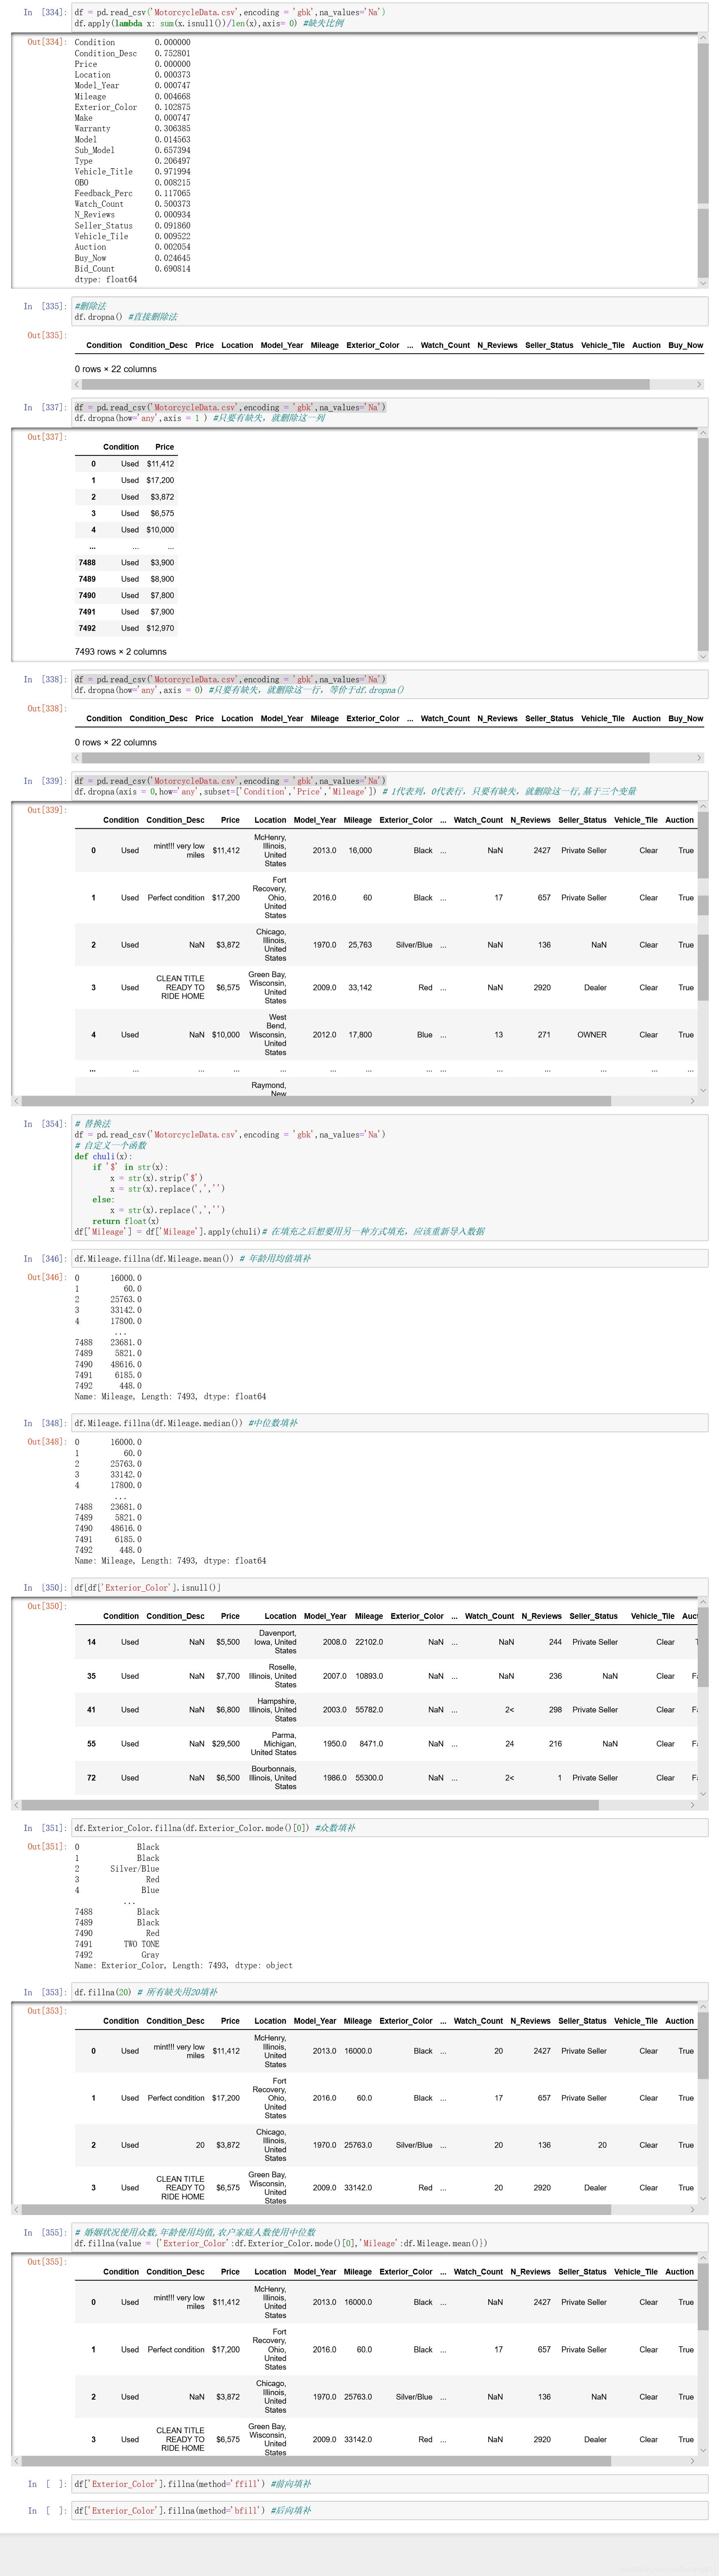Click the Dealer cell in Out[355] table
The height and width of the screenshot is (2576, 719).
tap(595, 2439)
